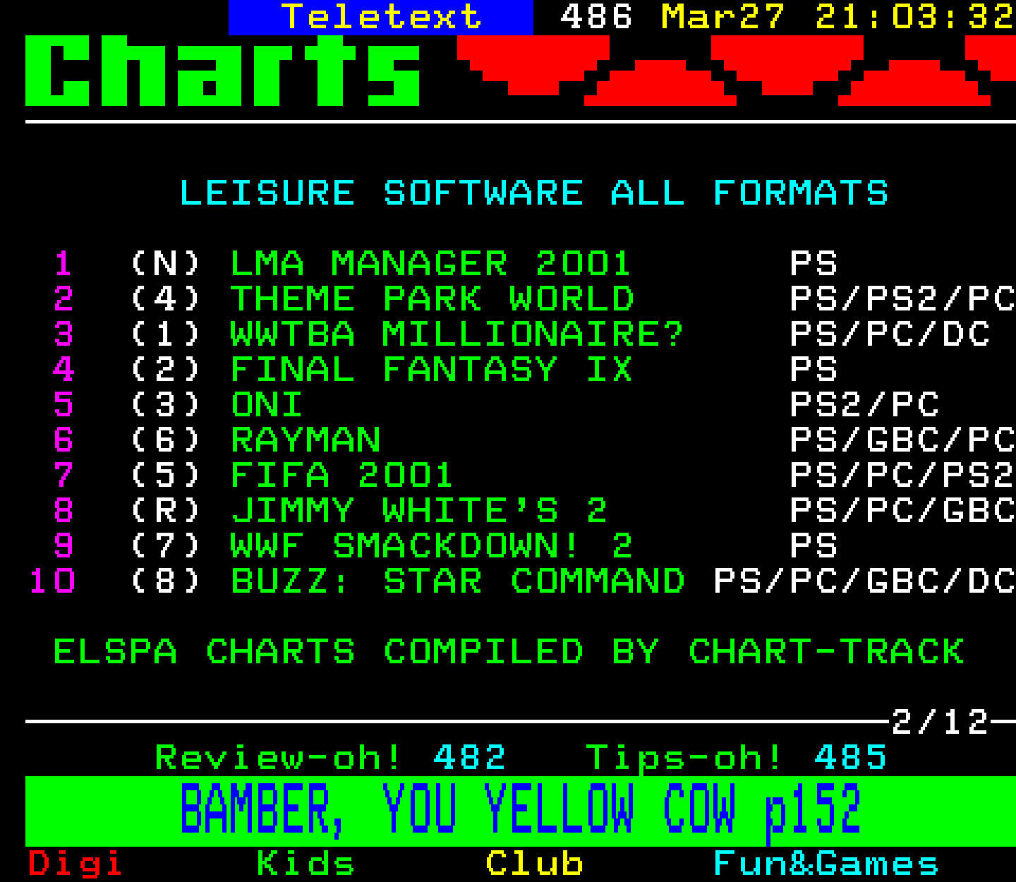The width and height of the screenshot is (1016, 882).
Task: Click the Mar27 date in the header
Action: click(x=722, y=17)
